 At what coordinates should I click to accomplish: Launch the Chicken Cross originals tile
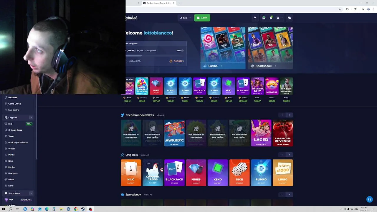tap(153, 173)
